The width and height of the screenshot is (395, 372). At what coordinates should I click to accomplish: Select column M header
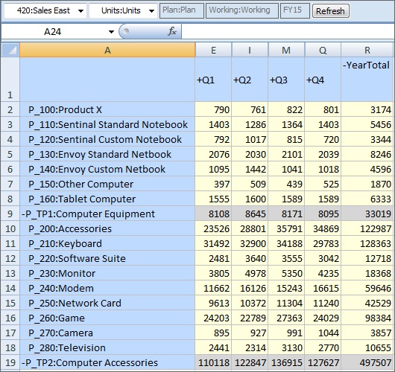pyautogui.click(x=286, y=50)
